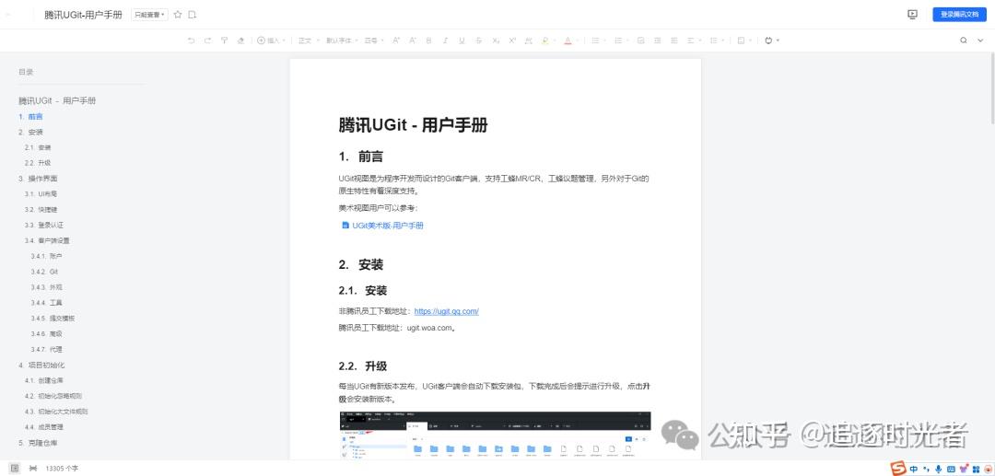
Task: Toggle strikethrough formatting
Action: pyautogui.click(x=478, y=41)
